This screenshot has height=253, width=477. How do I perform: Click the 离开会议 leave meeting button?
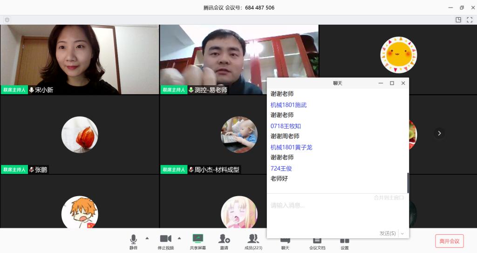click(x=449, y=241)
